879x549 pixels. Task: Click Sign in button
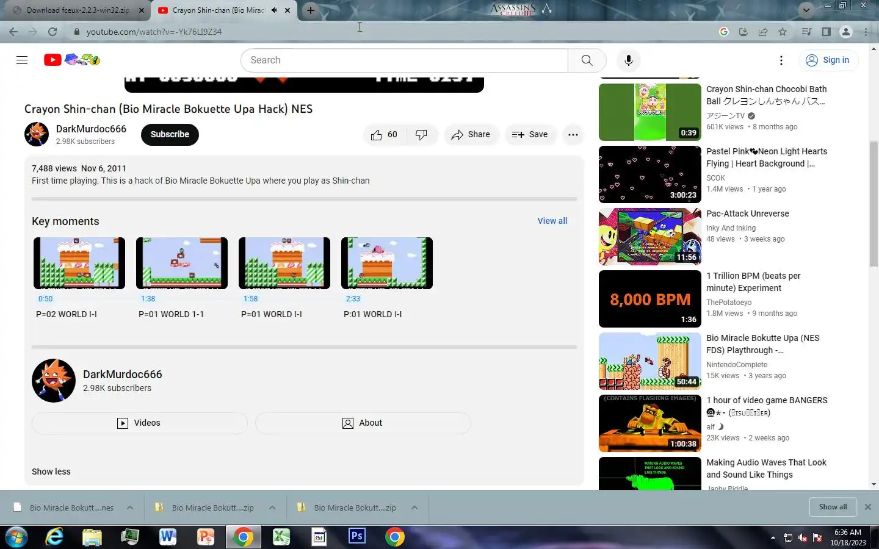pos(828,60)
